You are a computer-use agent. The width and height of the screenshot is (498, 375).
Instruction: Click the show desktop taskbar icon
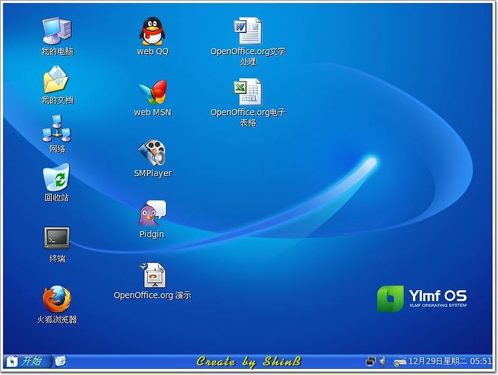(x=60, y=361)
